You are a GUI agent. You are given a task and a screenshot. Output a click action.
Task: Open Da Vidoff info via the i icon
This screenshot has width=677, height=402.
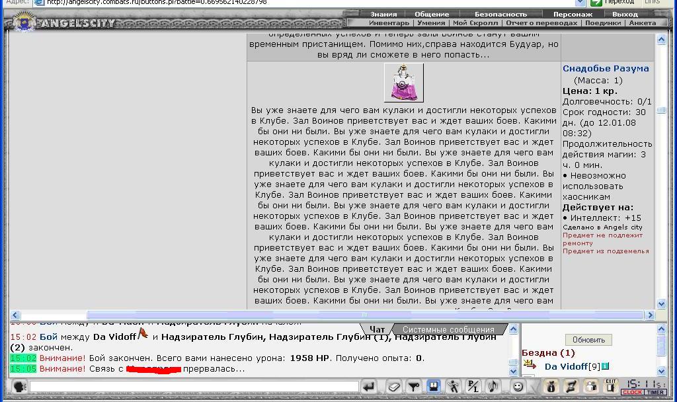[606, 366]
